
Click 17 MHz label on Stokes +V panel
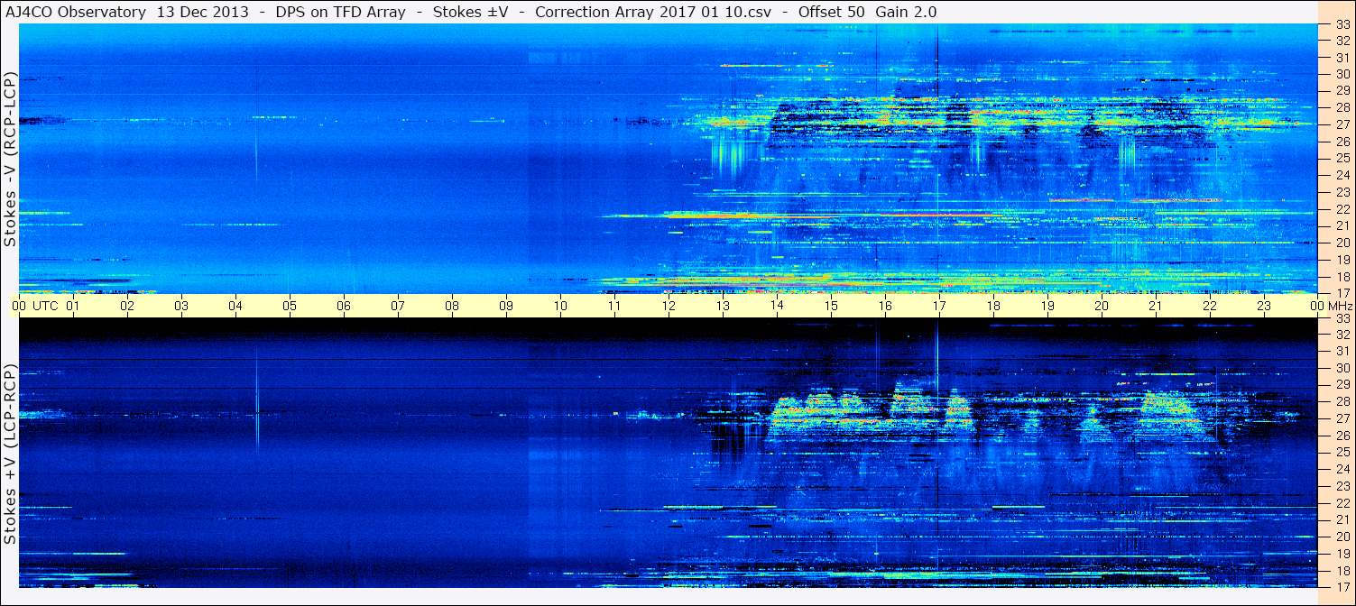[1342, 586]
